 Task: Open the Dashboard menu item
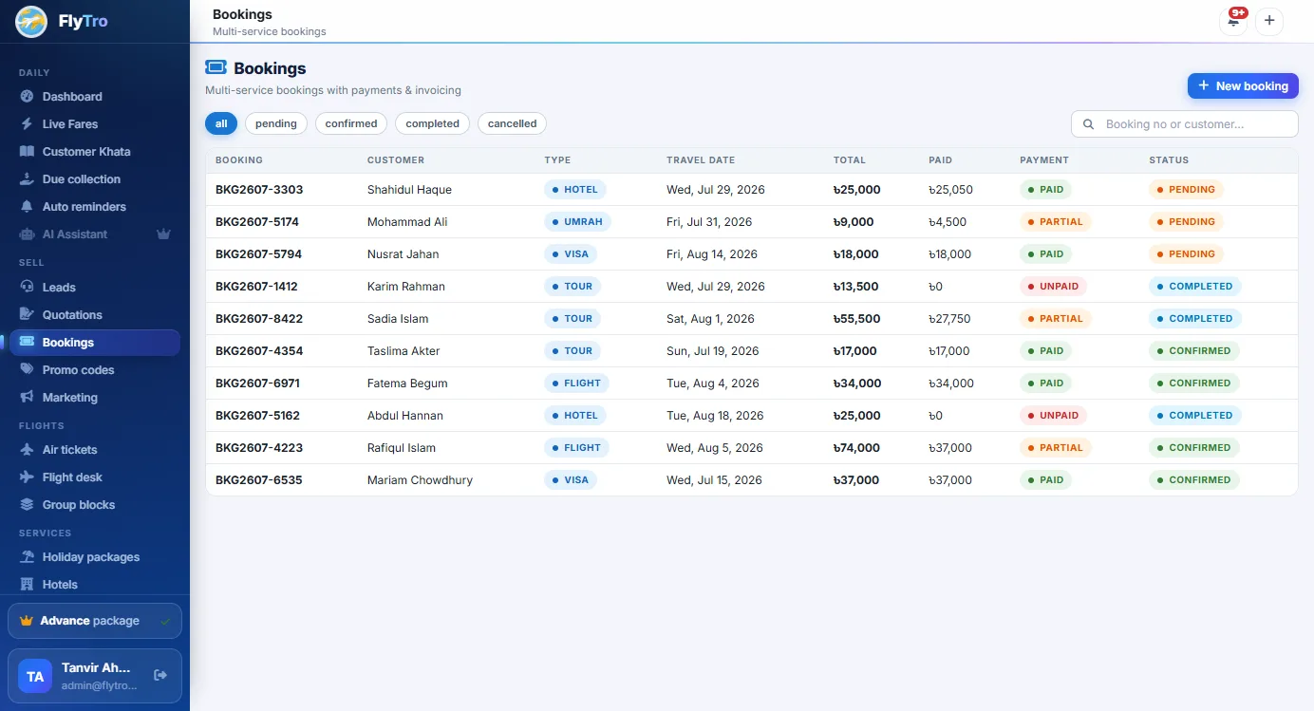95,97
